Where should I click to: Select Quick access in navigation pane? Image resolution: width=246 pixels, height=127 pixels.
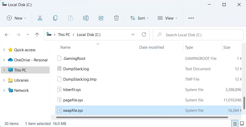pos(25,50)
